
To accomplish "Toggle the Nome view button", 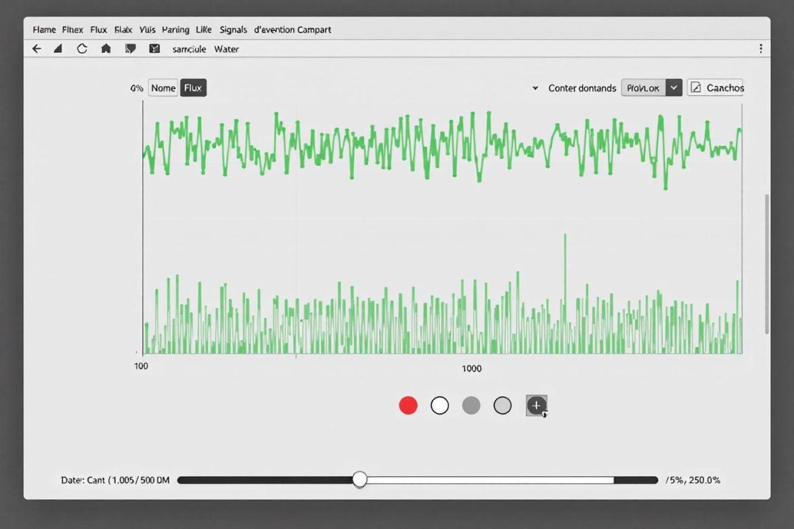I will click(163, 88).
